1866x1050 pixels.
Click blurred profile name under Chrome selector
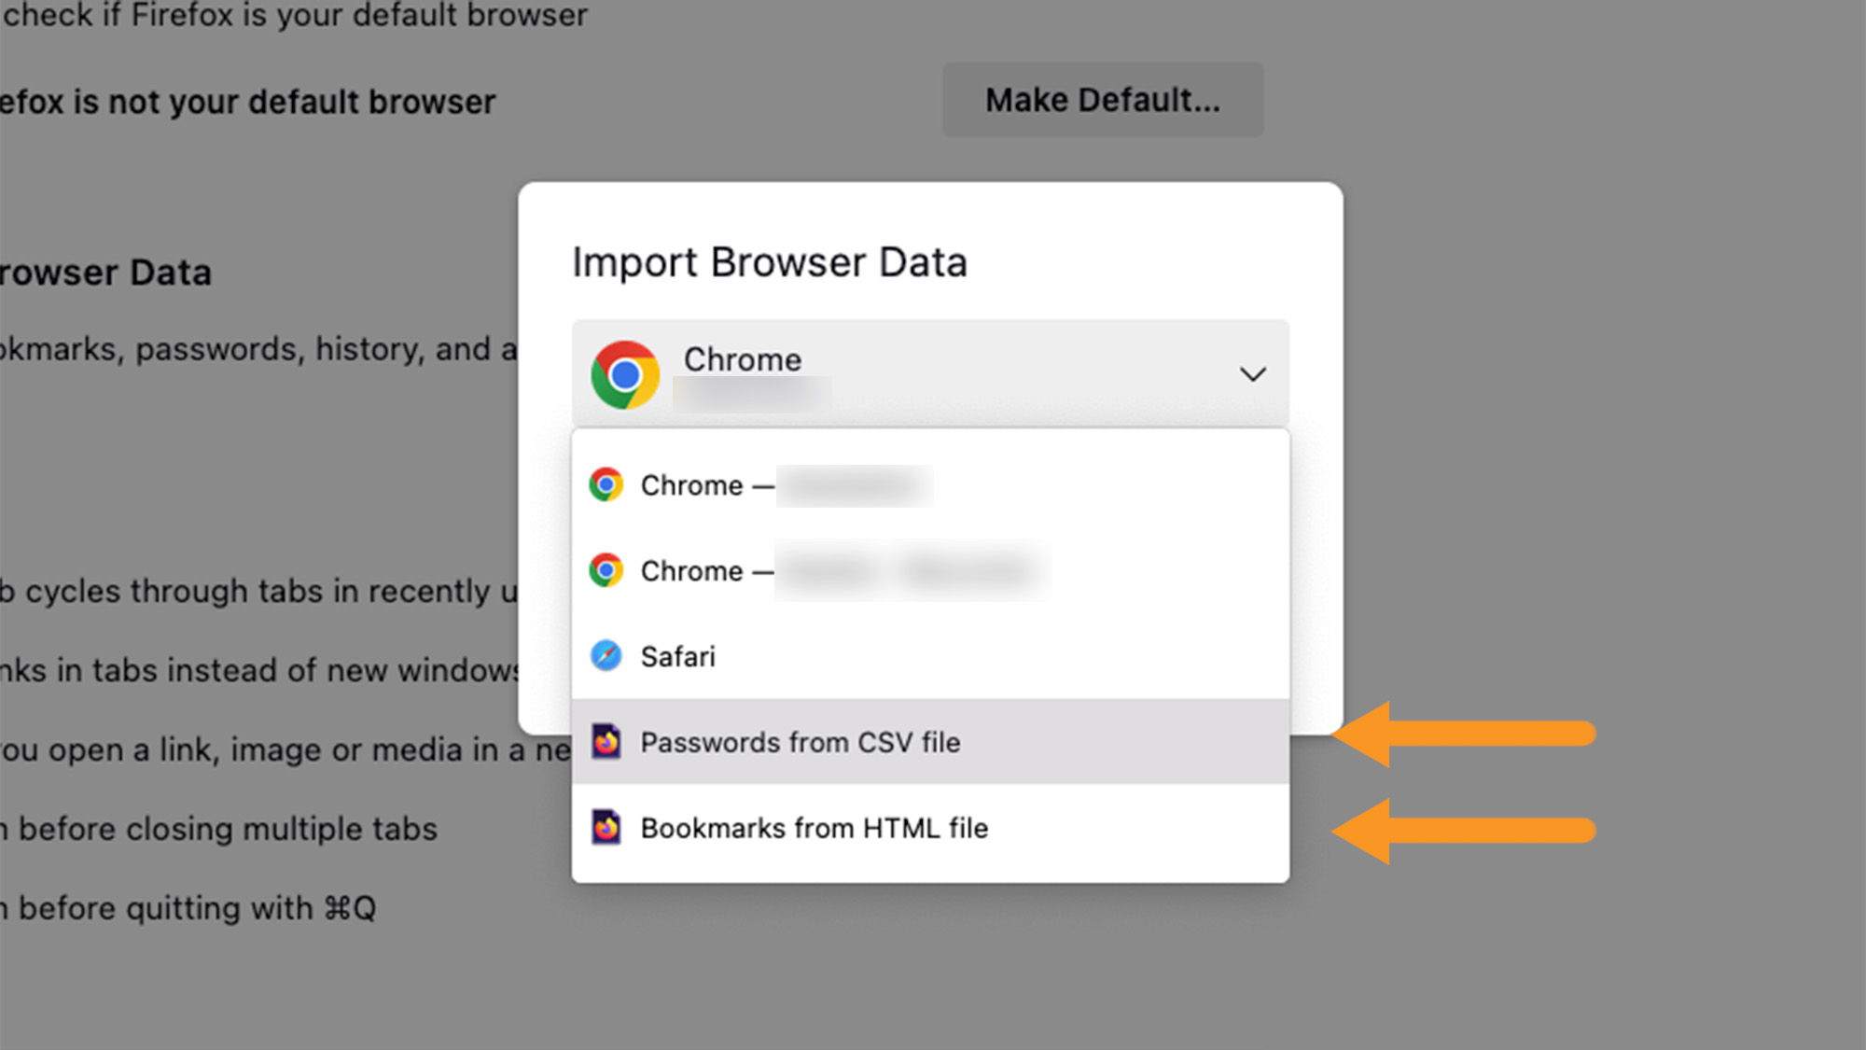(x=752, y=394)
